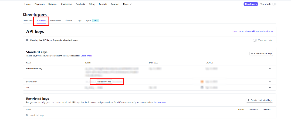The image size is (291, 122).
Task: Enable the View test data toggle
Action: (255, 40)
